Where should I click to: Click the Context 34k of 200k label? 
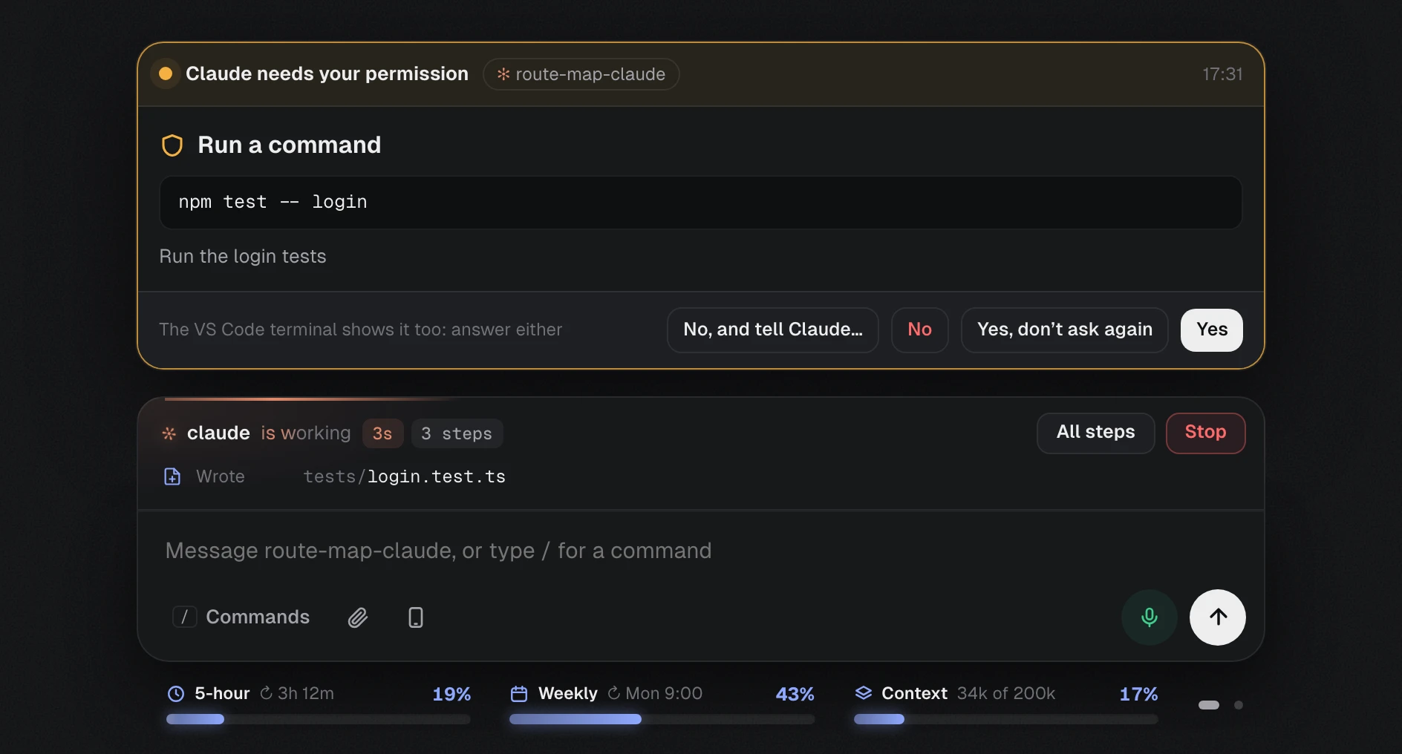click(1005, 693)
